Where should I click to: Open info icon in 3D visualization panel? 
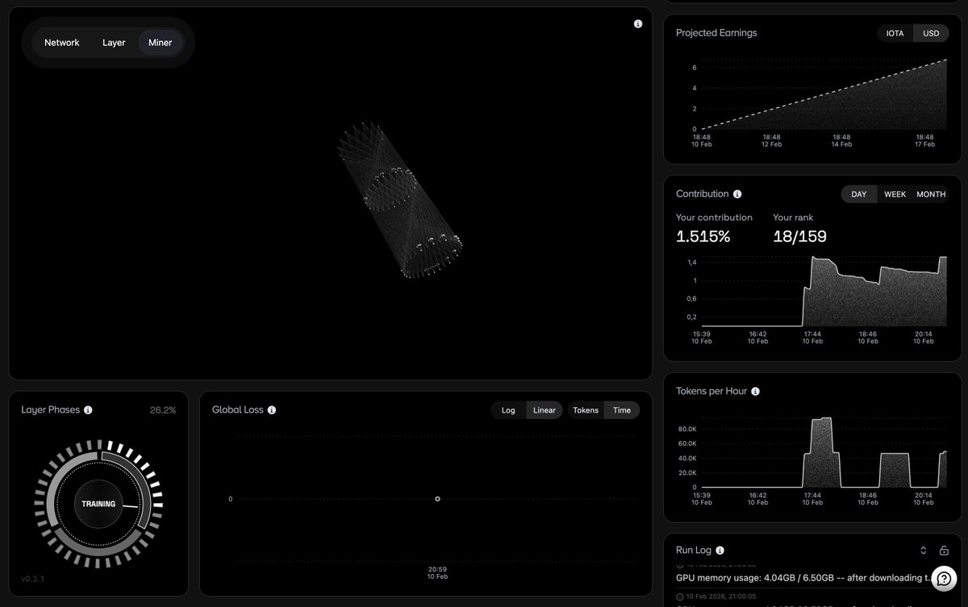[638, 24]
